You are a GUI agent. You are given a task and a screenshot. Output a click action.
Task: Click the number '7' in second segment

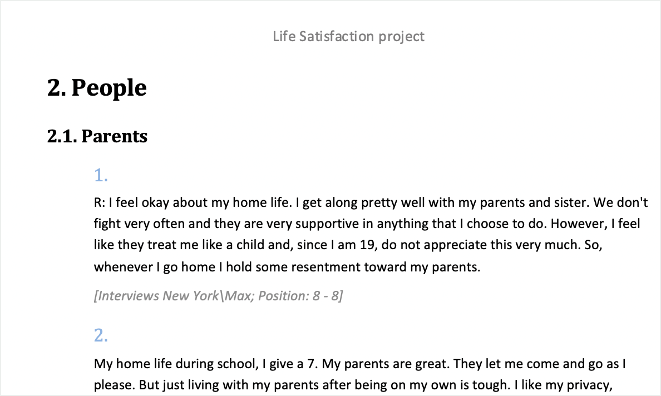[x=311, y=364]
